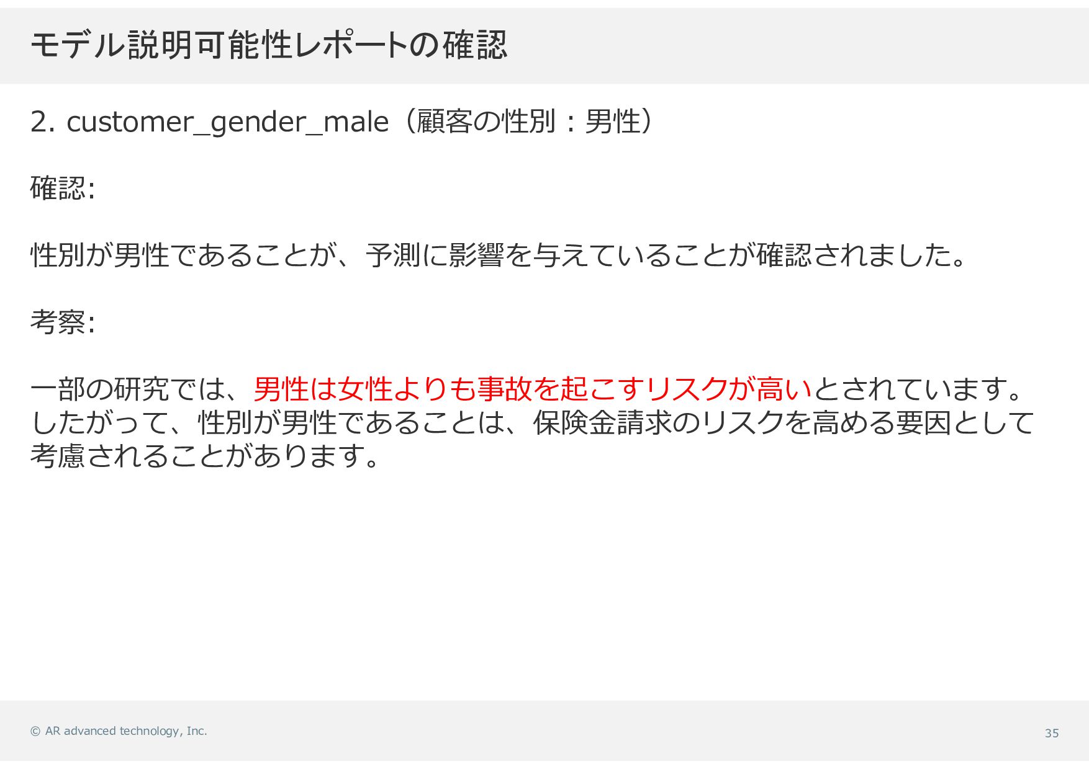Image resolution: width=1089 pixels, height=769 pixels.
Task: Click the word customer_gender_male
Action: click(x=227, y=122)
